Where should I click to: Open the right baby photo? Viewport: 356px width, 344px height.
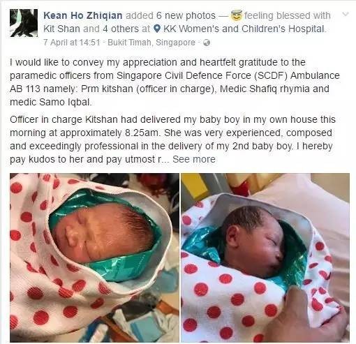(265, 257)
